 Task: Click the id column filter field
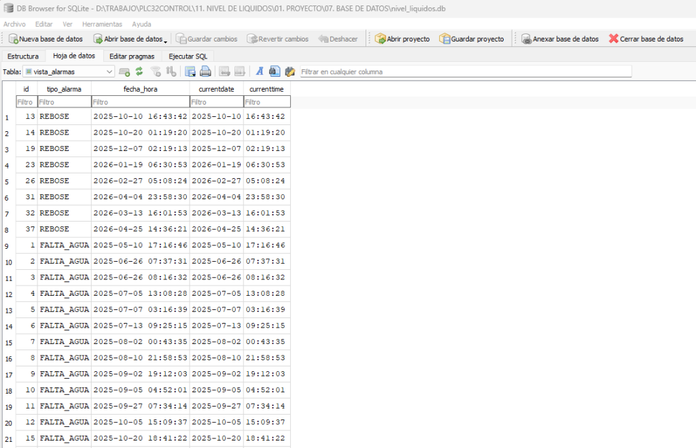click(x=27, y=102)
